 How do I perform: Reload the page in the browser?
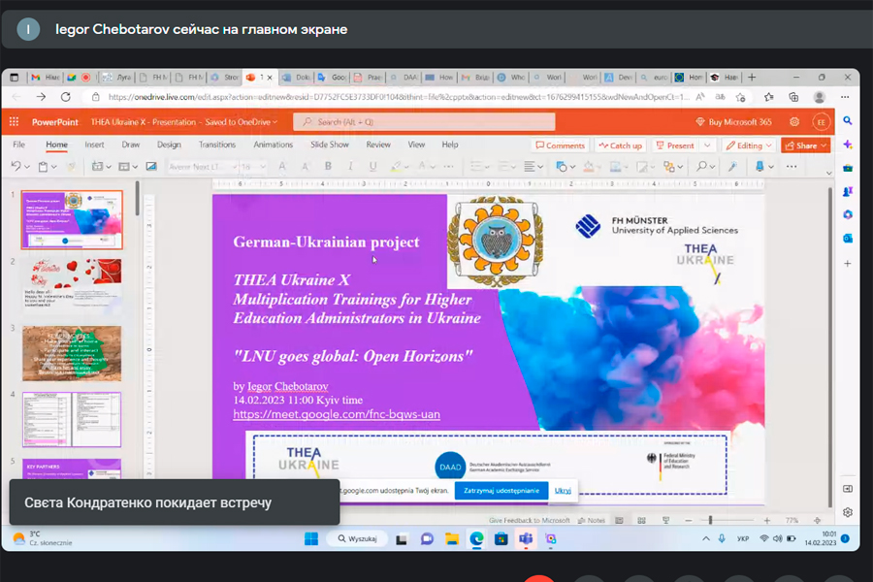66,97
